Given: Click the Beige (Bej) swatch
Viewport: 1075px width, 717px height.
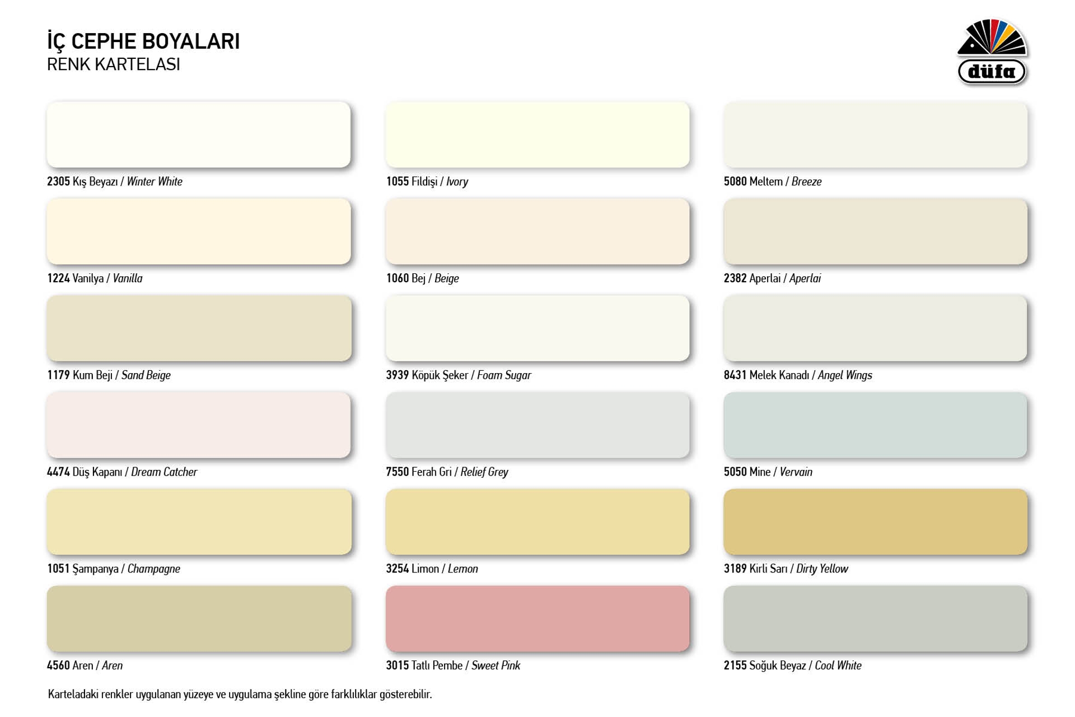Looking at the screenshot, I should click(x=537, y=231).
